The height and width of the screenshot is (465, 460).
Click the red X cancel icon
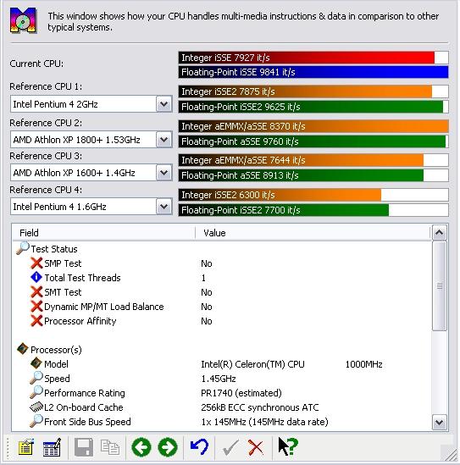tap(256, 447)
